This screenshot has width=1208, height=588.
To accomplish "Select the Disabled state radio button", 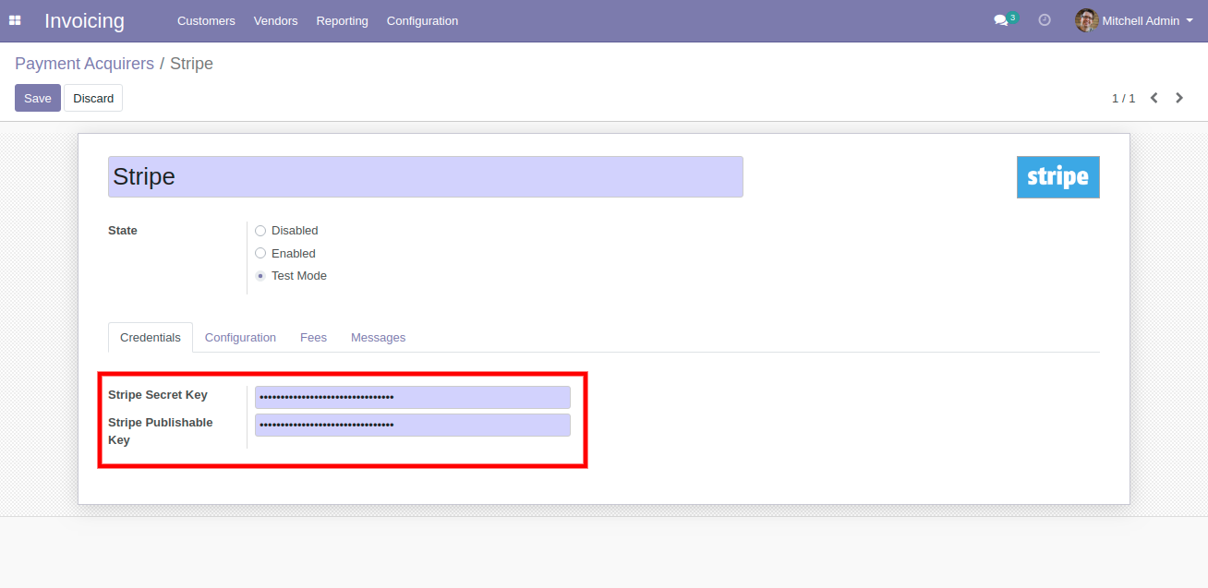I will click(x=260, y=231).
